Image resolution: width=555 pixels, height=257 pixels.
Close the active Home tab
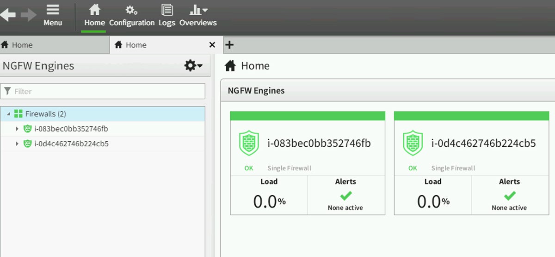pyautogui.click(x=212, y=45)
